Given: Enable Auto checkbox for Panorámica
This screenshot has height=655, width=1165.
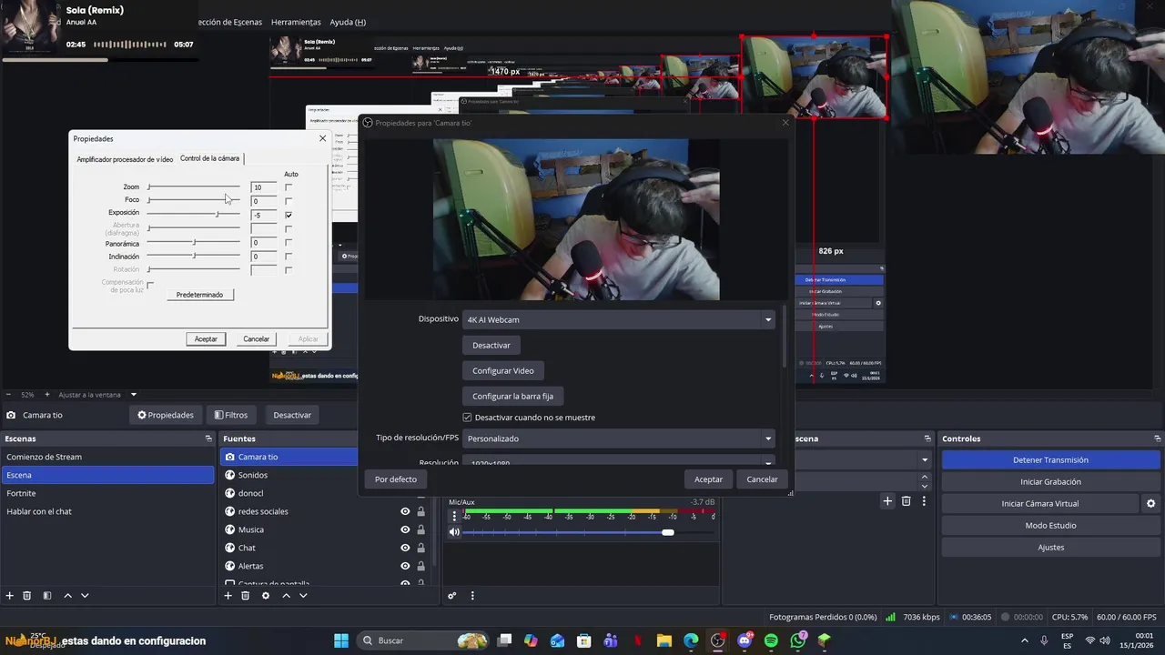Looking at the screenshot, I should [x=289, y=243].
